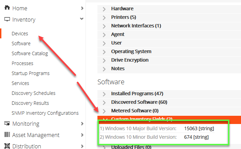Click the Inventory monitor icon
This screenshot has width=241, height=149.
(x=7, y=20)
